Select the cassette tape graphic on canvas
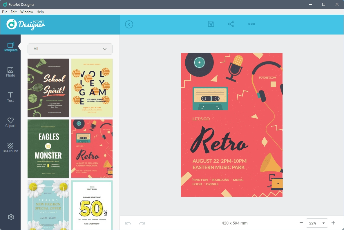 (210, 99)
